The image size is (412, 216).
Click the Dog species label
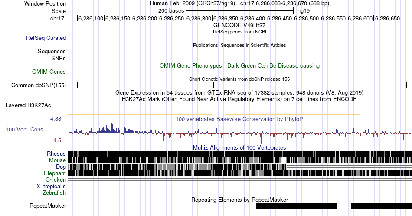pos(61,167)
